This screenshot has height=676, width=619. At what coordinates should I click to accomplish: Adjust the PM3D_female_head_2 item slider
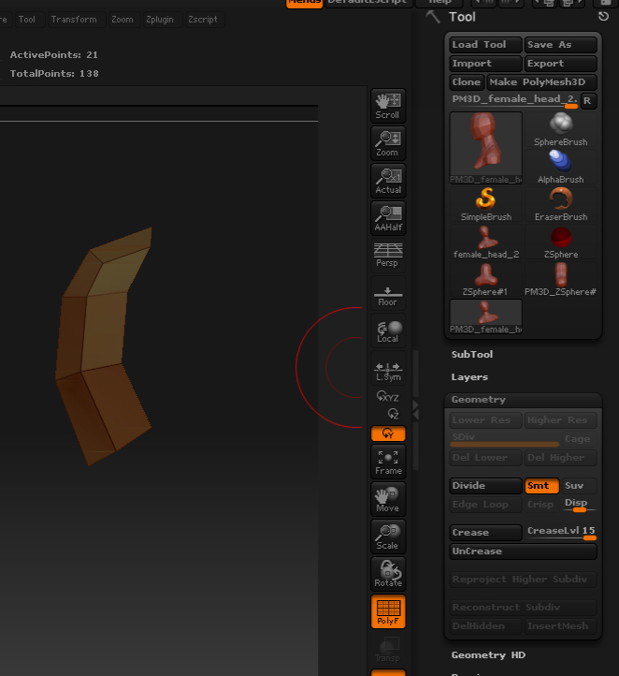514,100
